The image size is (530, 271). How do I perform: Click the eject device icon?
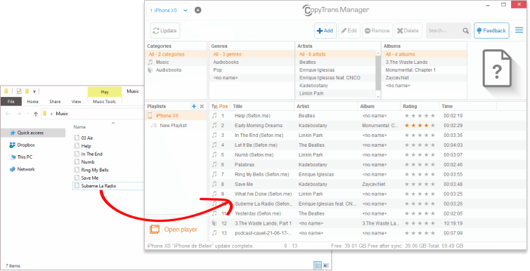pyautogui.click(x=198, y=10)
